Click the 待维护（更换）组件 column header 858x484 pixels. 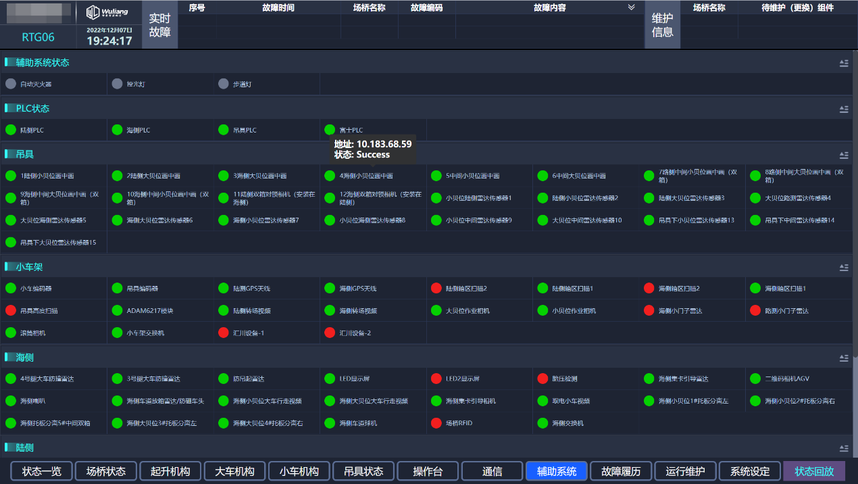(x=798, y=7)
